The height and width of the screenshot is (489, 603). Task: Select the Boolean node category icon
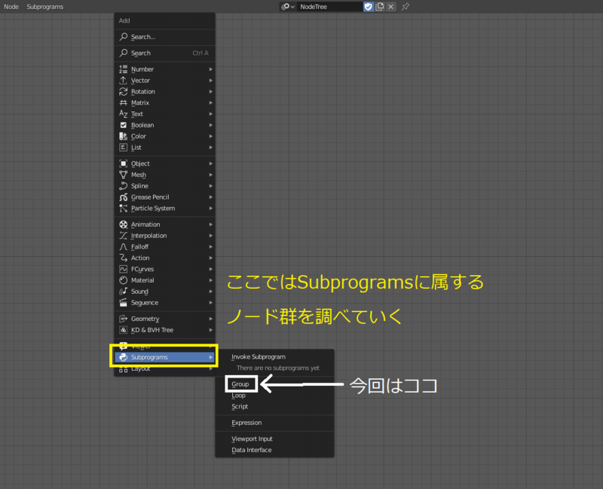point(124,124)
